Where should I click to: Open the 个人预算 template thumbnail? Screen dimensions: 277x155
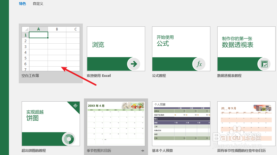(x=181, y=123)
